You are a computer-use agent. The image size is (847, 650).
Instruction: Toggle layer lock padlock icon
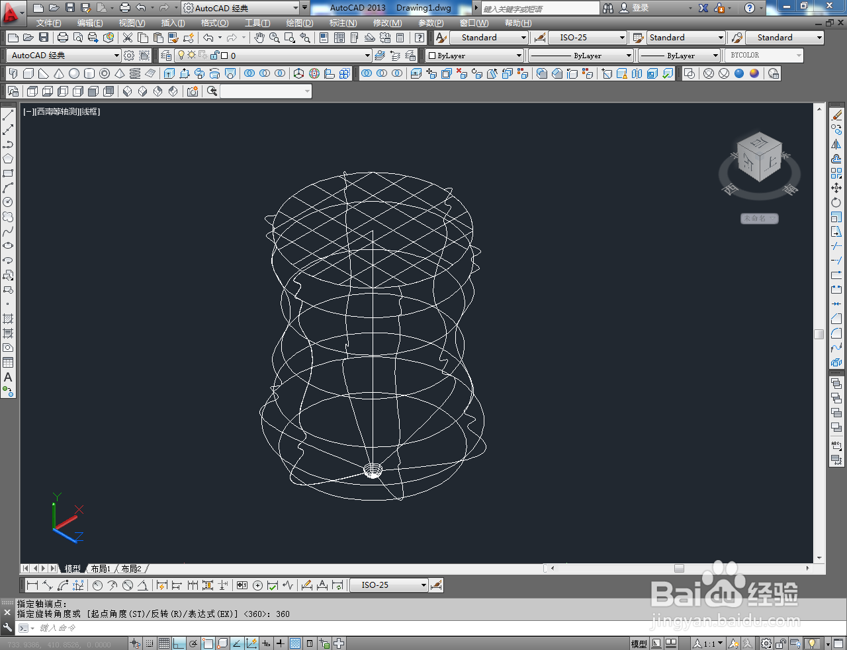tap(215, 56)
